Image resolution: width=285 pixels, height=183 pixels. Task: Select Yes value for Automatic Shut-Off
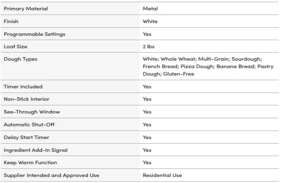coord(147,124)
